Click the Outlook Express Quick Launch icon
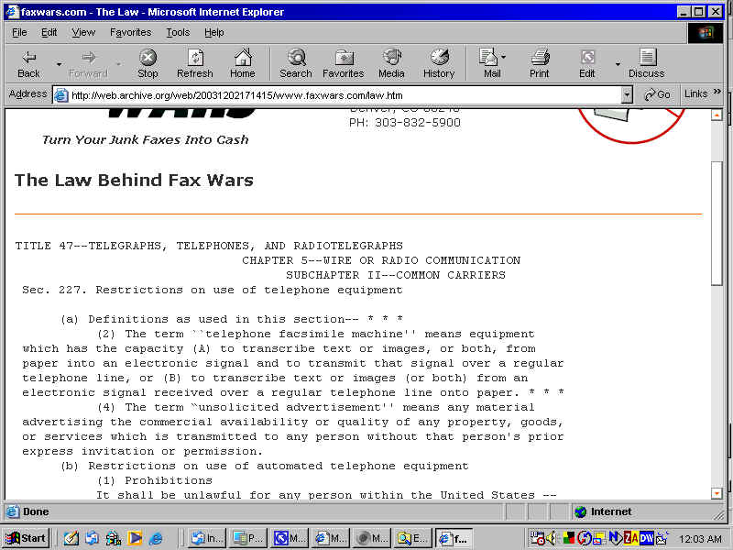Viewport: 733px width, 550px height. 93,538
